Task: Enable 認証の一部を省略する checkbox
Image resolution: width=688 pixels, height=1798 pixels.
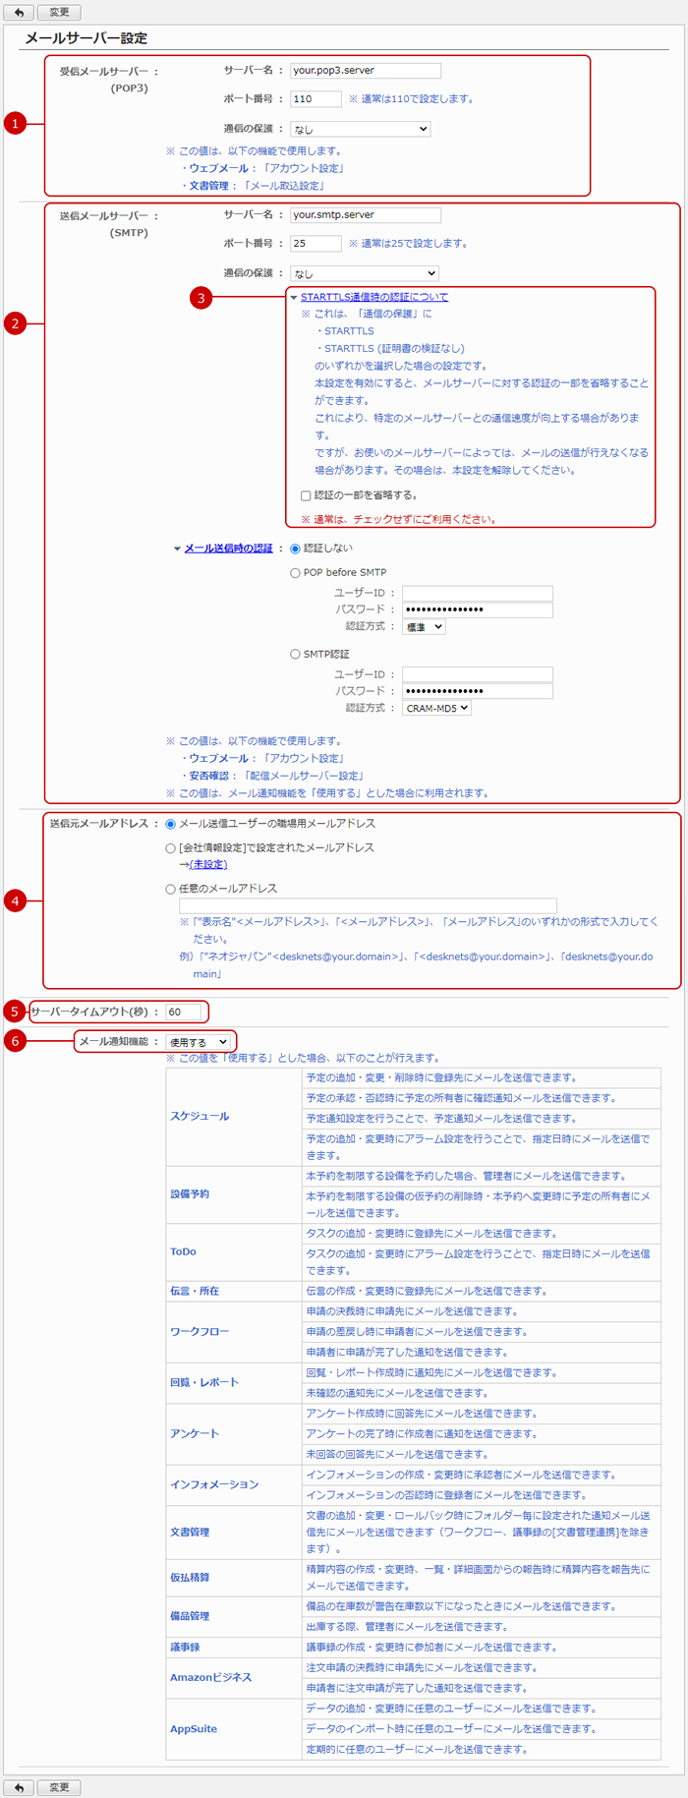Action: click(x=306, y=495)
